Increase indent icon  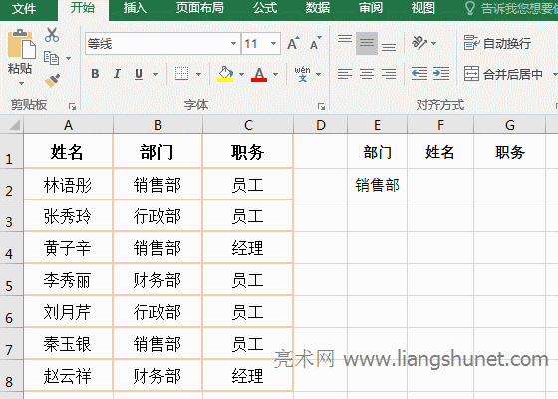(441, 74)
